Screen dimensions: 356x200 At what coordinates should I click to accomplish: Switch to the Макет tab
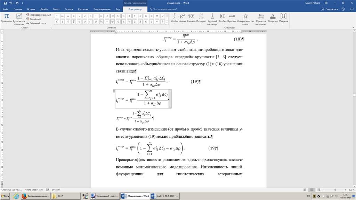(56, 9)
